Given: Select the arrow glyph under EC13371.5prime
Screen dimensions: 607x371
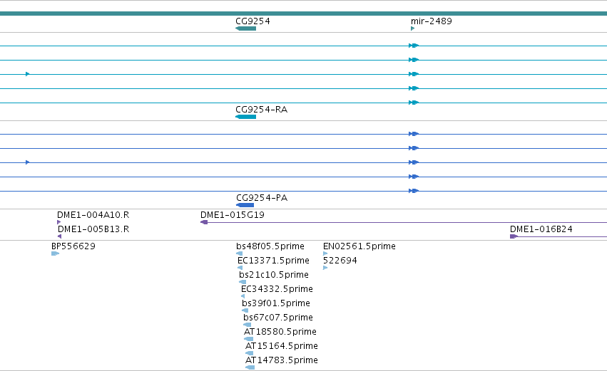Looking at the screenshot, I should coord(240,268).
